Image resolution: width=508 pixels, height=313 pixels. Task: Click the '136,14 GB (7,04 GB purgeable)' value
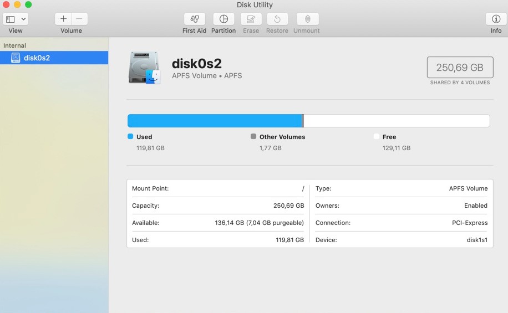tap(259, 223)
